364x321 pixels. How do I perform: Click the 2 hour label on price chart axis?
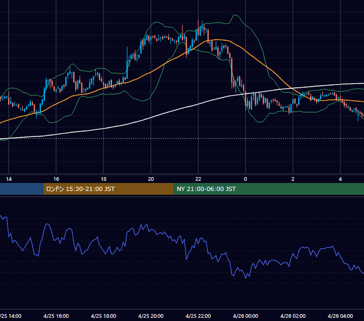coord(293,179)
